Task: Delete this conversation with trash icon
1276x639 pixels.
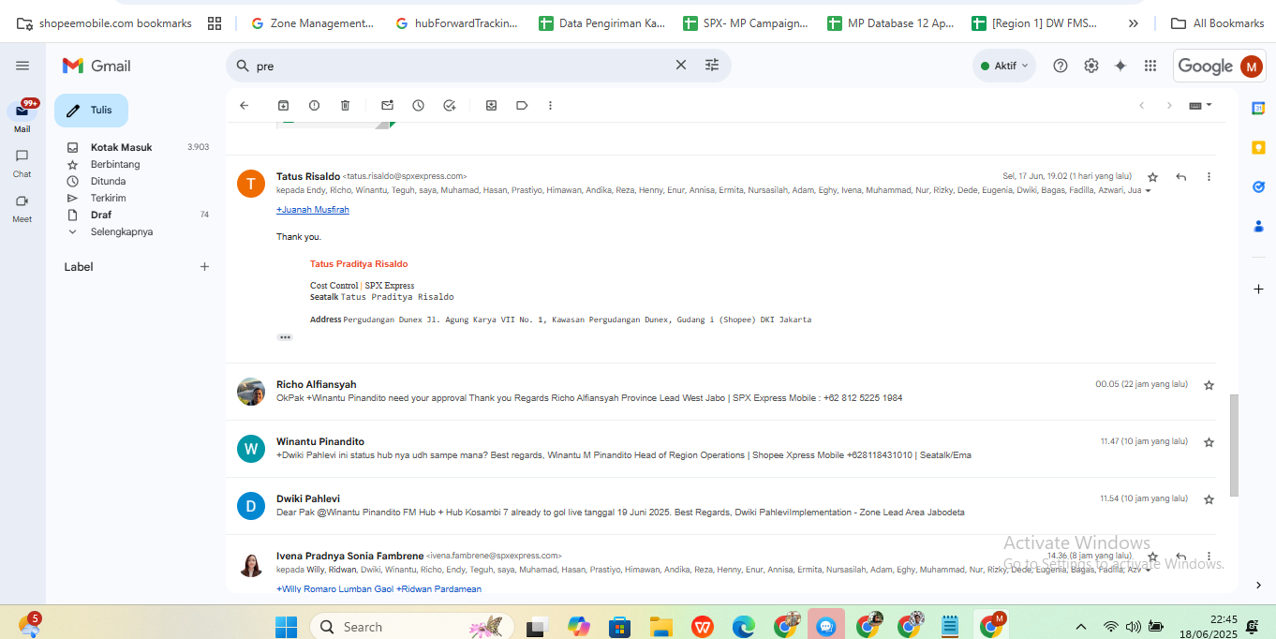Action: [345, 106]
